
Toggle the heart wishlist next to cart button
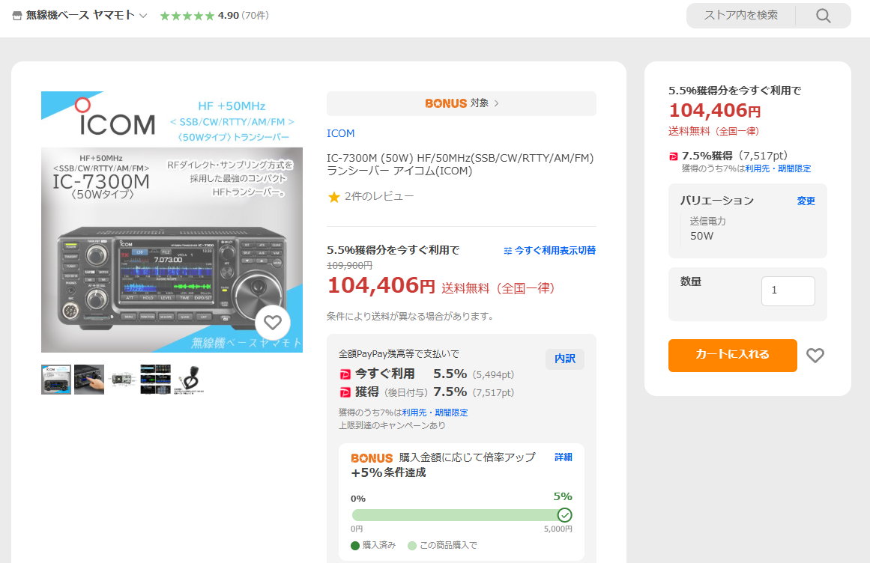point(815,356)
